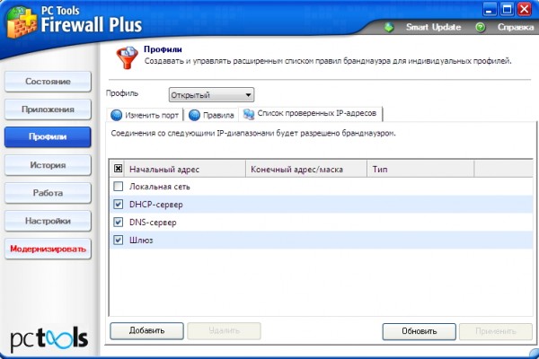This screenshot has width=539, height=359.
Task: Open the Состояние section
Action: pos(48,82)
